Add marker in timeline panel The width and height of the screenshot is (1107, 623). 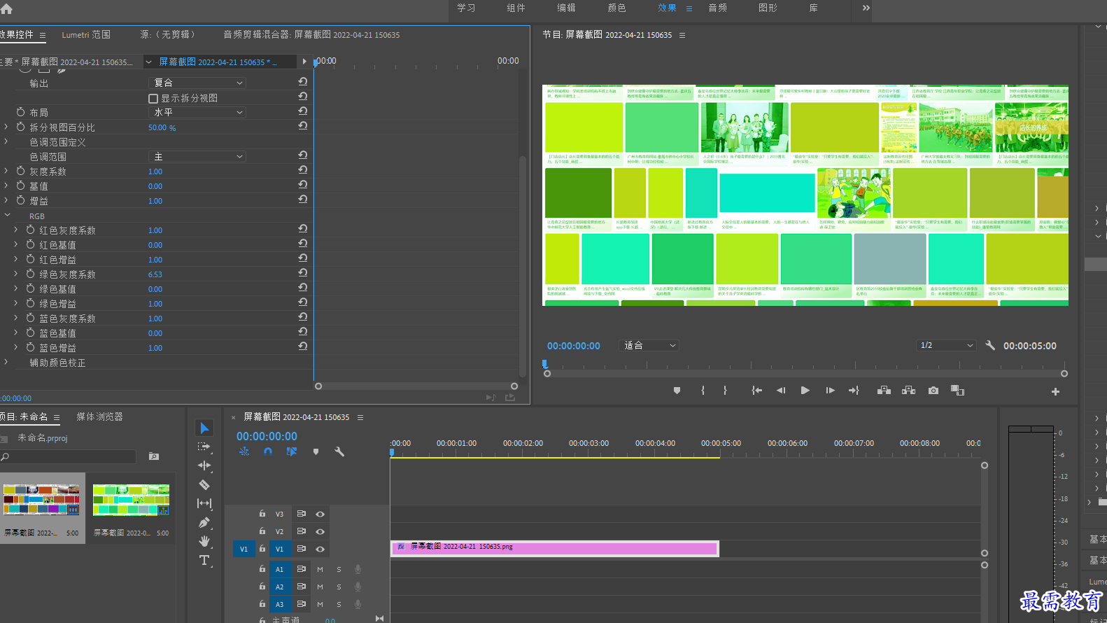316,451
